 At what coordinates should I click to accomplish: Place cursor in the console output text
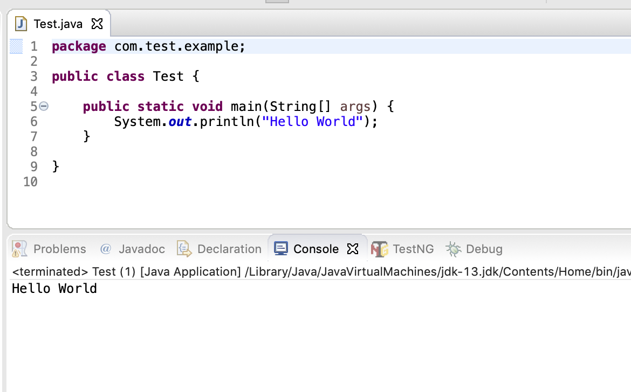54,288
